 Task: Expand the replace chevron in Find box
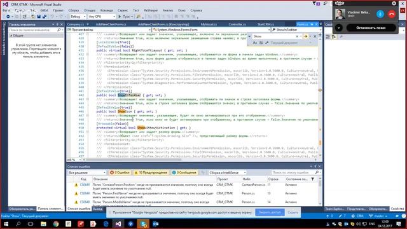(250, 36)
